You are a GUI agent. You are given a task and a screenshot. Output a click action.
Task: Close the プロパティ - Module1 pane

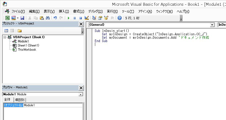tap(81, 88)
